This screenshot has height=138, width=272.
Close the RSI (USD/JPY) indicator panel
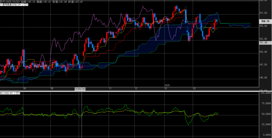[19, 93]
